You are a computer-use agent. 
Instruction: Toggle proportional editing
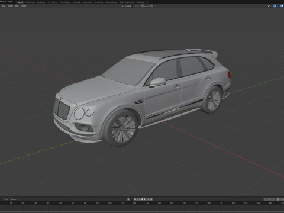point(151,6)
